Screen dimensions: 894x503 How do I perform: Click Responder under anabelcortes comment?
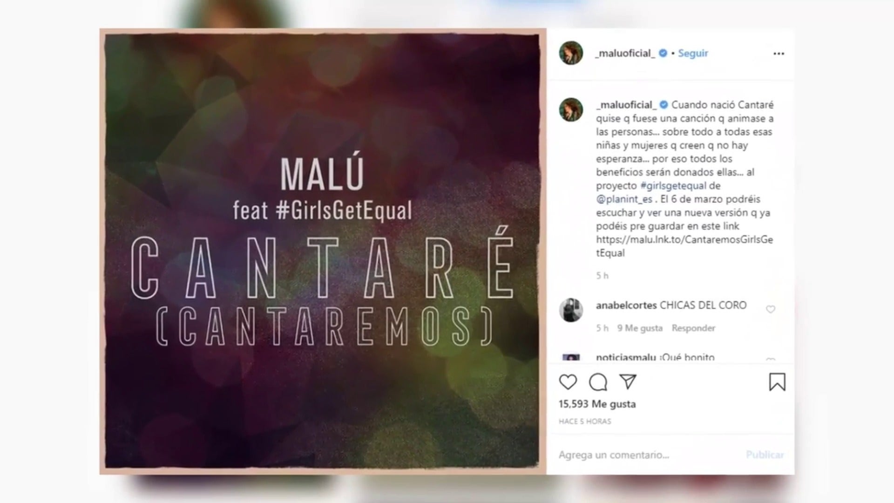(x=693, y=328)
